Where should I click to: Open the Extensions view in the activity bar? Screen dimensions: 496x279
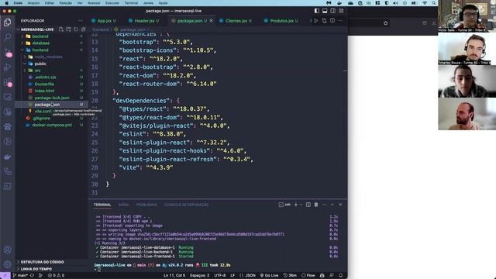pyautogui.click(x=8, y=82)
